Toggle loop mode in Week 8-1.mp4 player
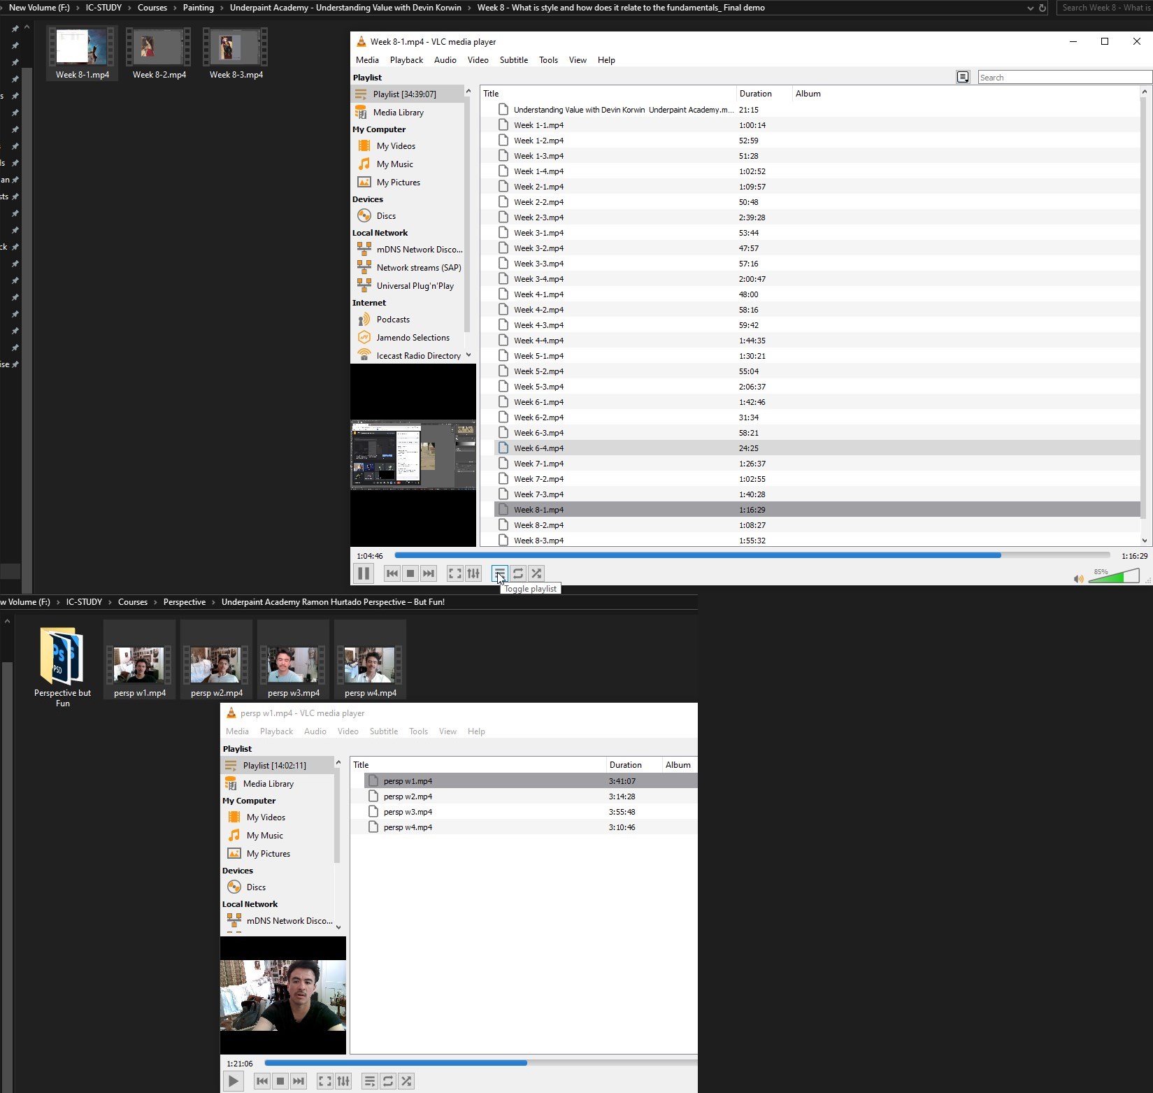The width and height of the screenshot is (1153, 1093). pyautogui.click(x=518, y=573)
